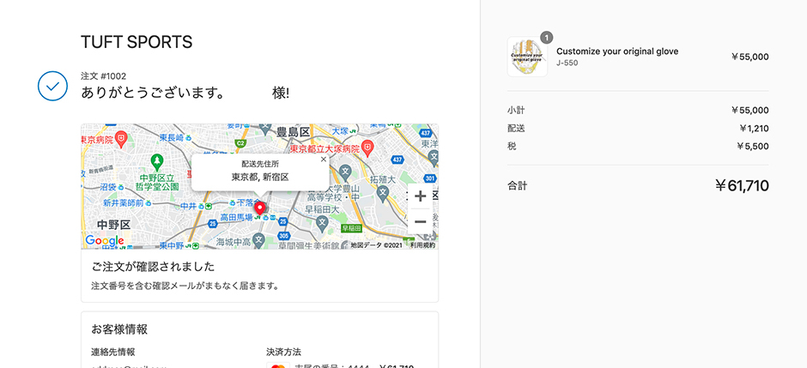Click the product variant J-550

point(567,63)
